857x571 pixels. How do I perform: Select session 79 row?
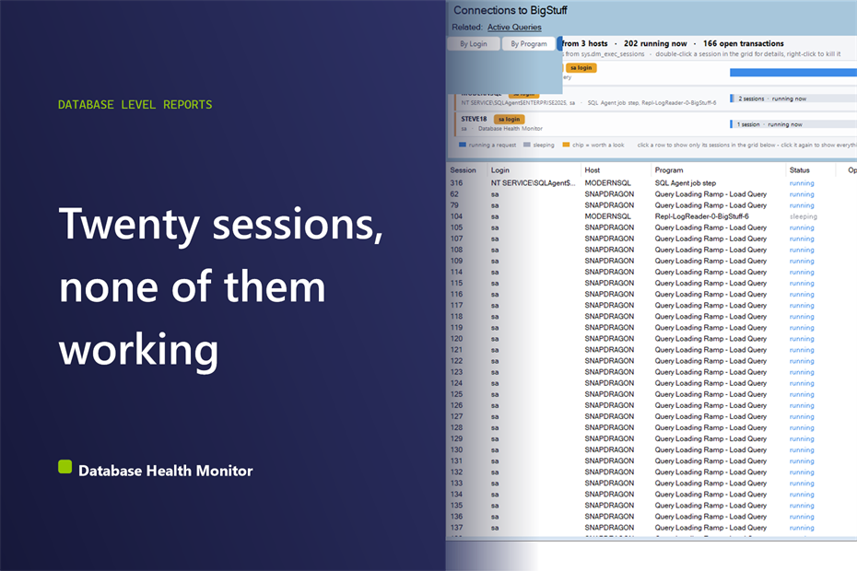[652, 205]
